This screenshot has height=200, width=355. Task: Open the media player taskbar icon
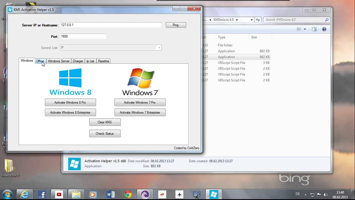(94, 194)
